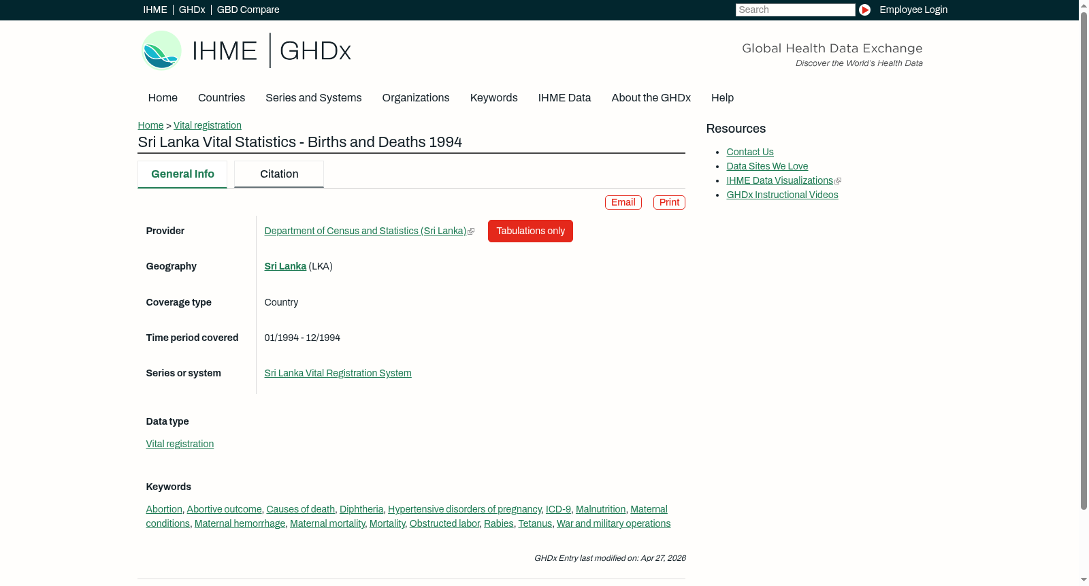Viewport: 1089px width, 586px height.
Task: Click the Diphtheria keyword link
Action: point(361,509)
